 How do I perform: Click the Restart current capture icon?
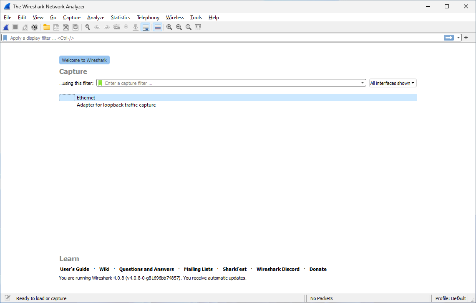pos(25,28)
